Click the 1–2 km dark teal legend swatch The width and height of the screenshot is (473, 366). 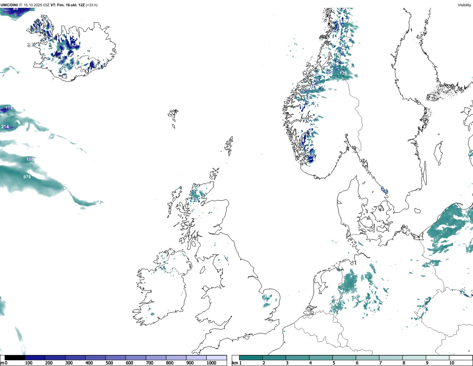[251, 358]
